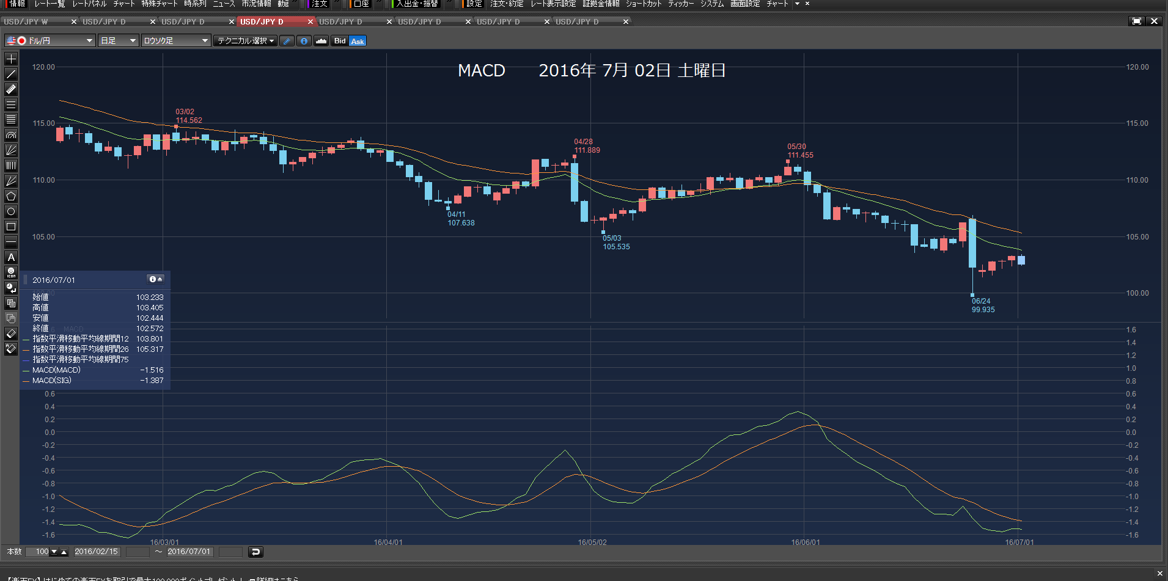This screenshot has width=1168, height=581.
Task: Open the 日足 timeframe dropdown
Action: pyautogui.click(x=118, y=41)
